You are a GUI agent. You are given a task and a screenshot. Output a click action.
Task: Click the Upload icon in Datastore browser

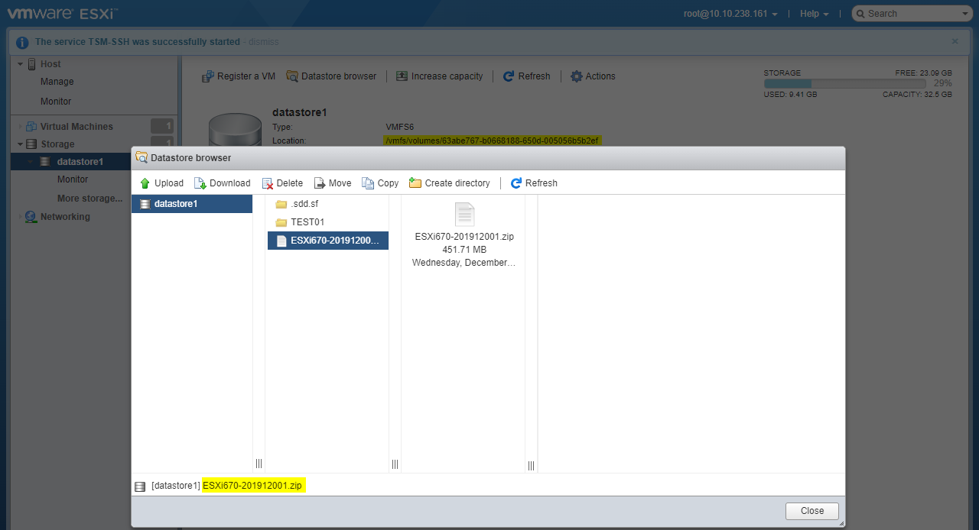tap(145, 183)
